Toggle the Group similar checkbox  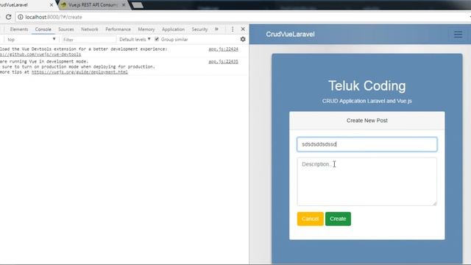157,39
